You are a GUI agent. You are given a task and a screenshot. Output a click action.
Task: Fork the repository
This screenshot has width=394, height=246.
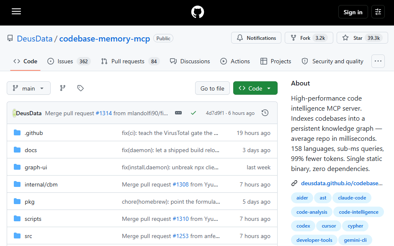(x=309, y=38)
